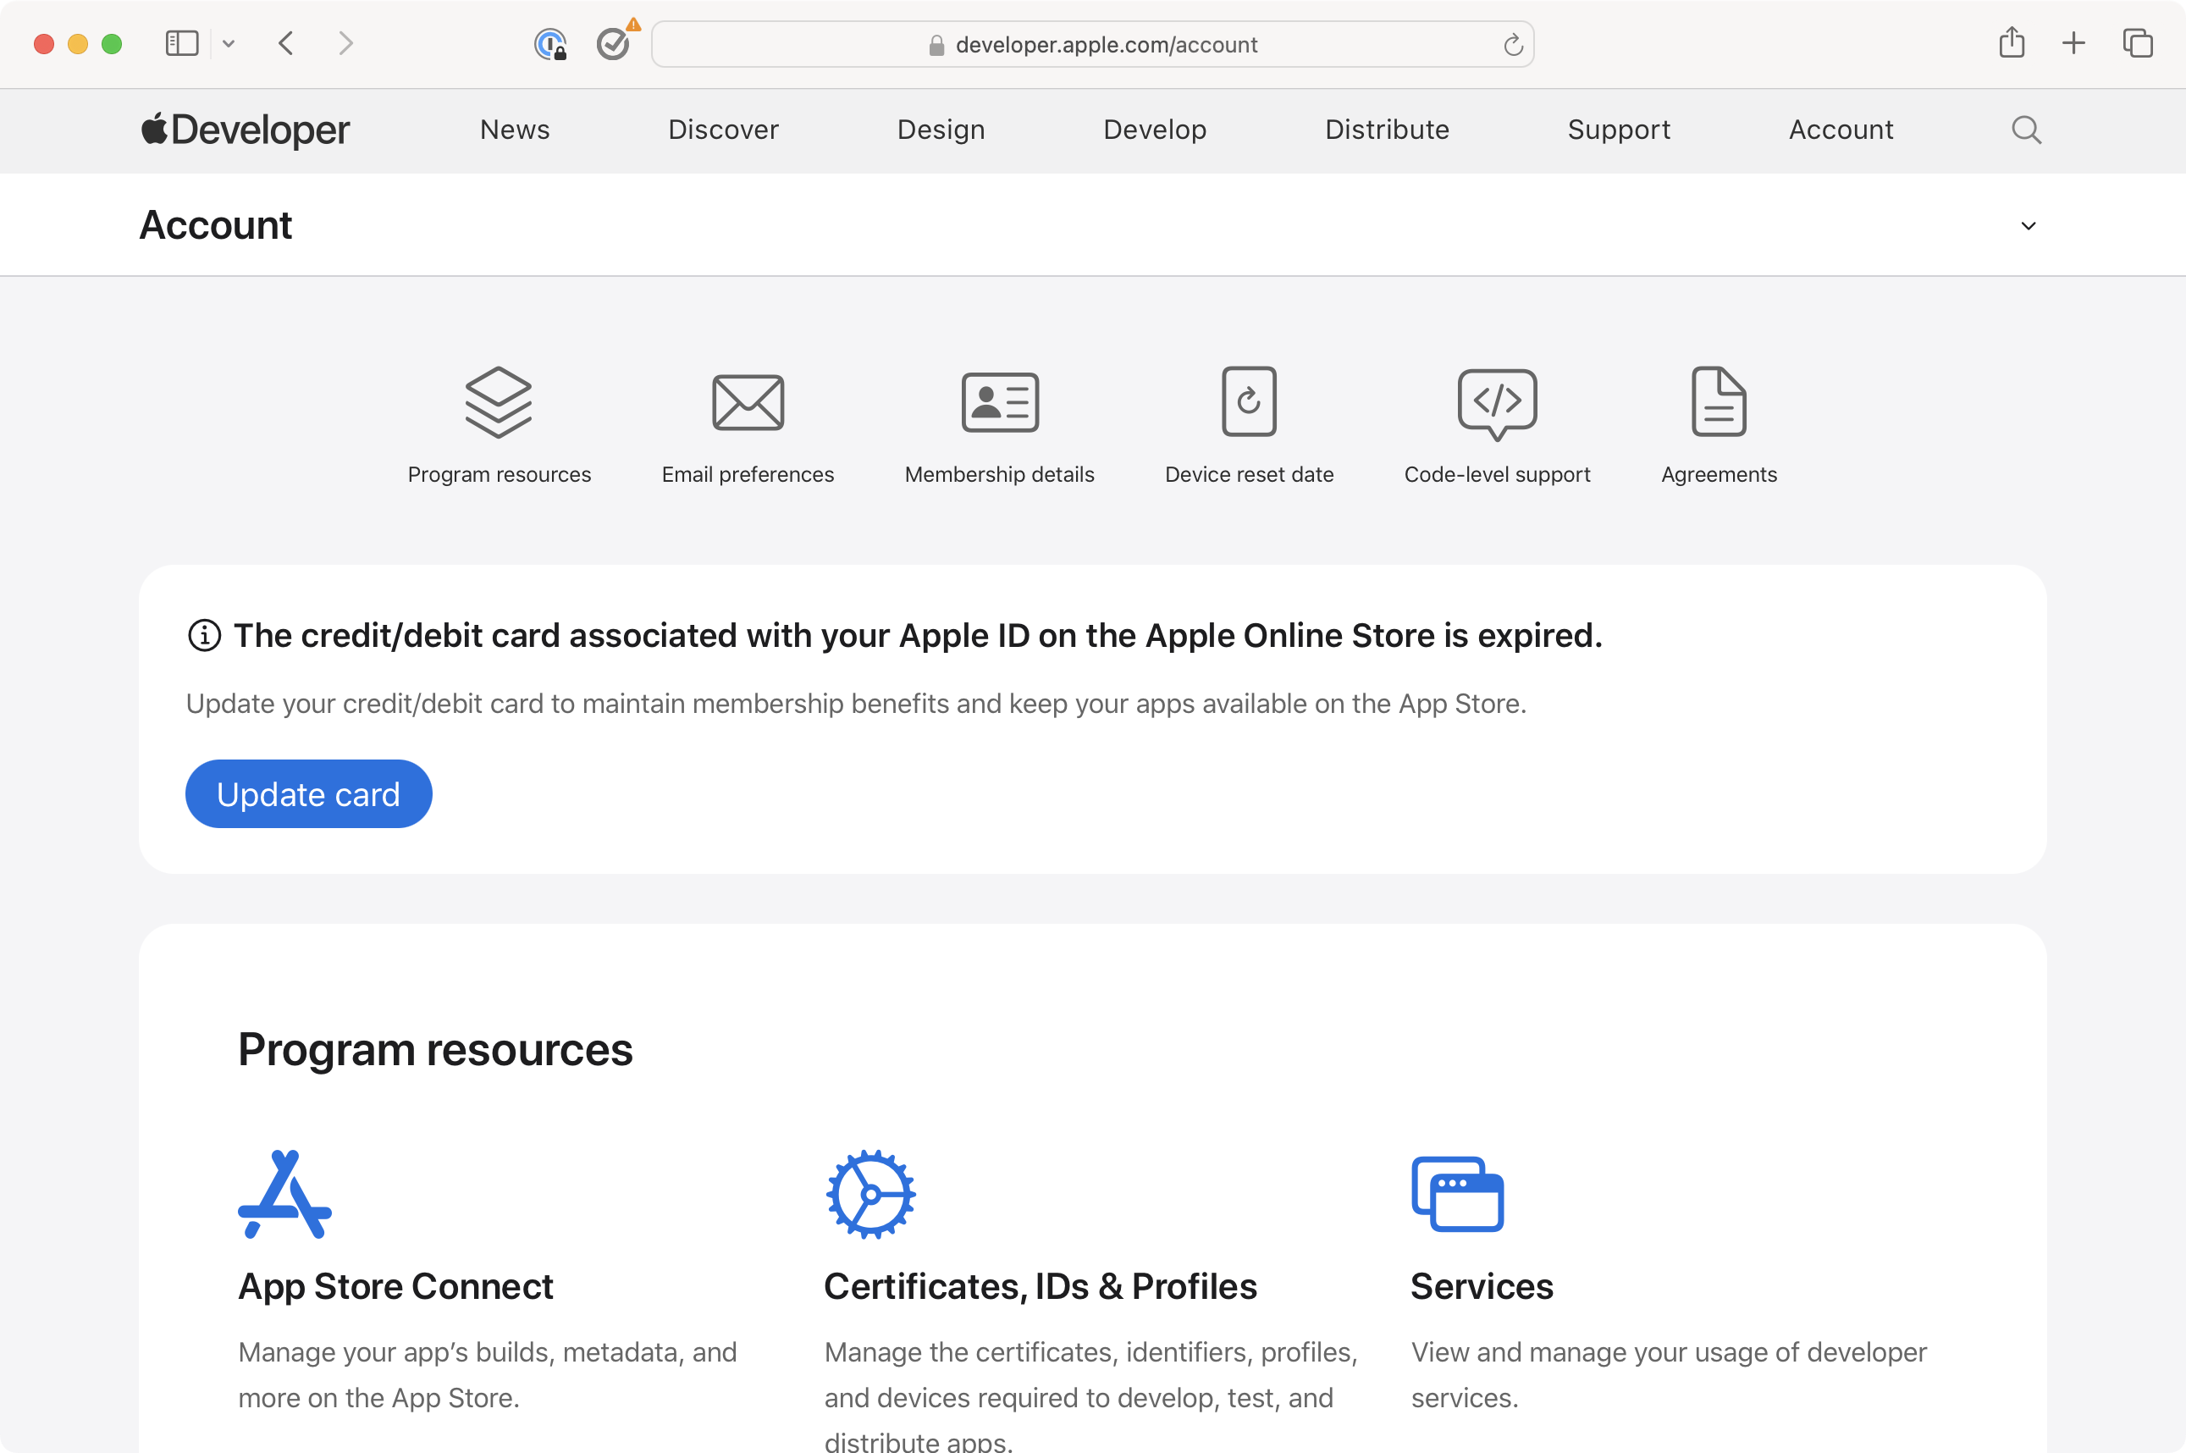This screenshot has width=2186, height=1453.
Task: Click the Safari Share button
Action: [2011, 43]
